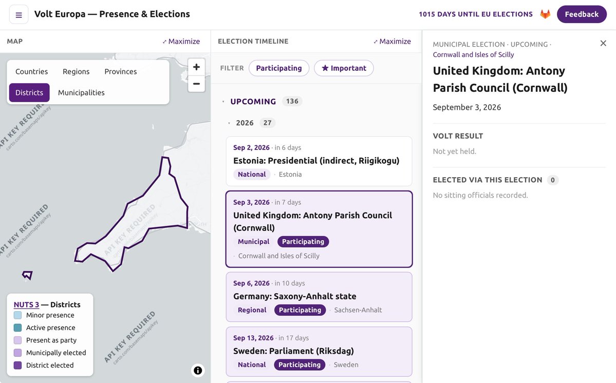The height and width of the screenshot is (383, 616).
Task: Click District elected legend swatch
Action: point(17,366)
